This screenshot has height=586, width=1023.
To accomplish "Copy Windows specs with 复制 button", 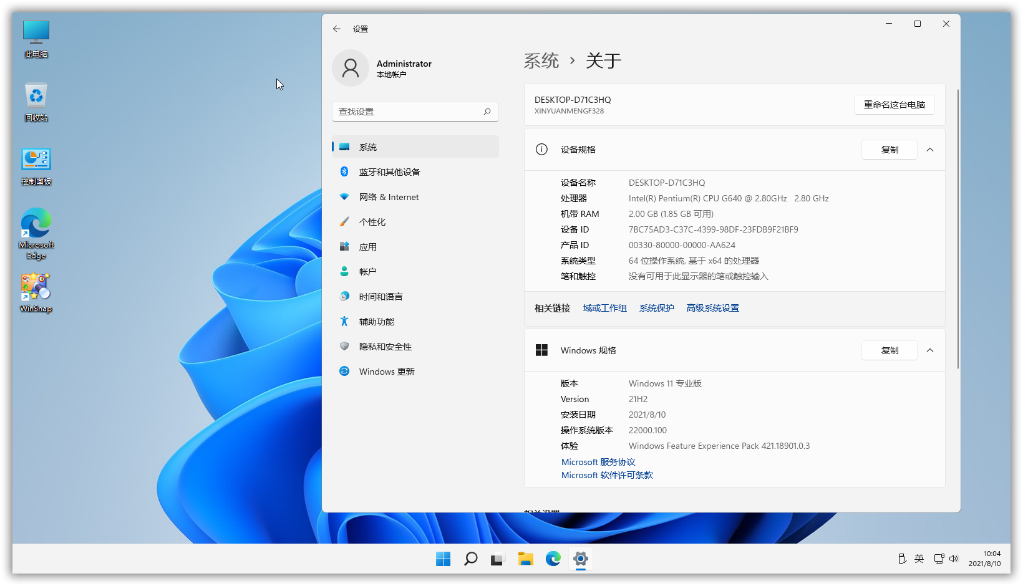I will coord(890,350).
